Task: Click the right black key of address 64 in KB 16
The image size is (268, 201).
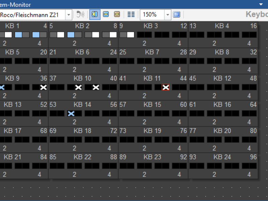Action: click(253, 113)
